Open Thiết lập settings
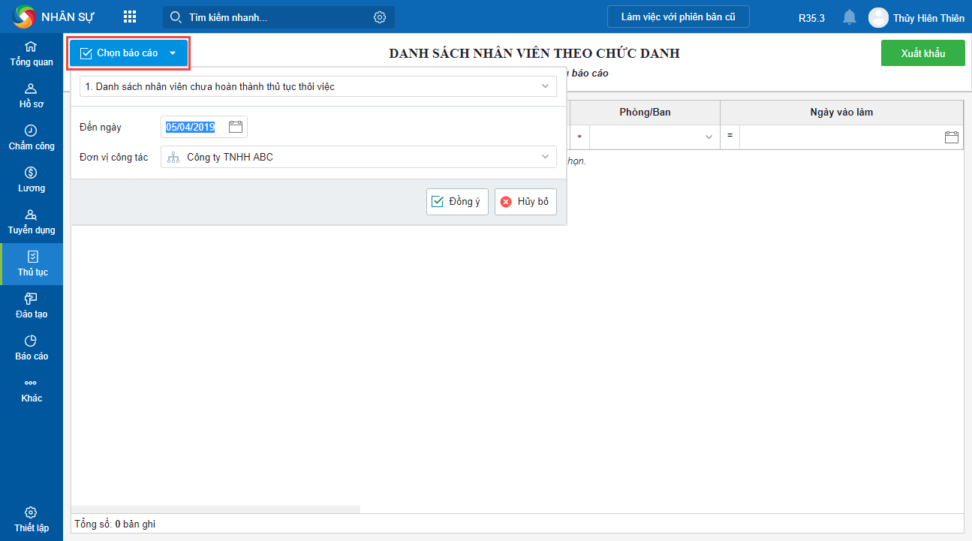The width and height of the screenshot is (972, 541). 32,519
